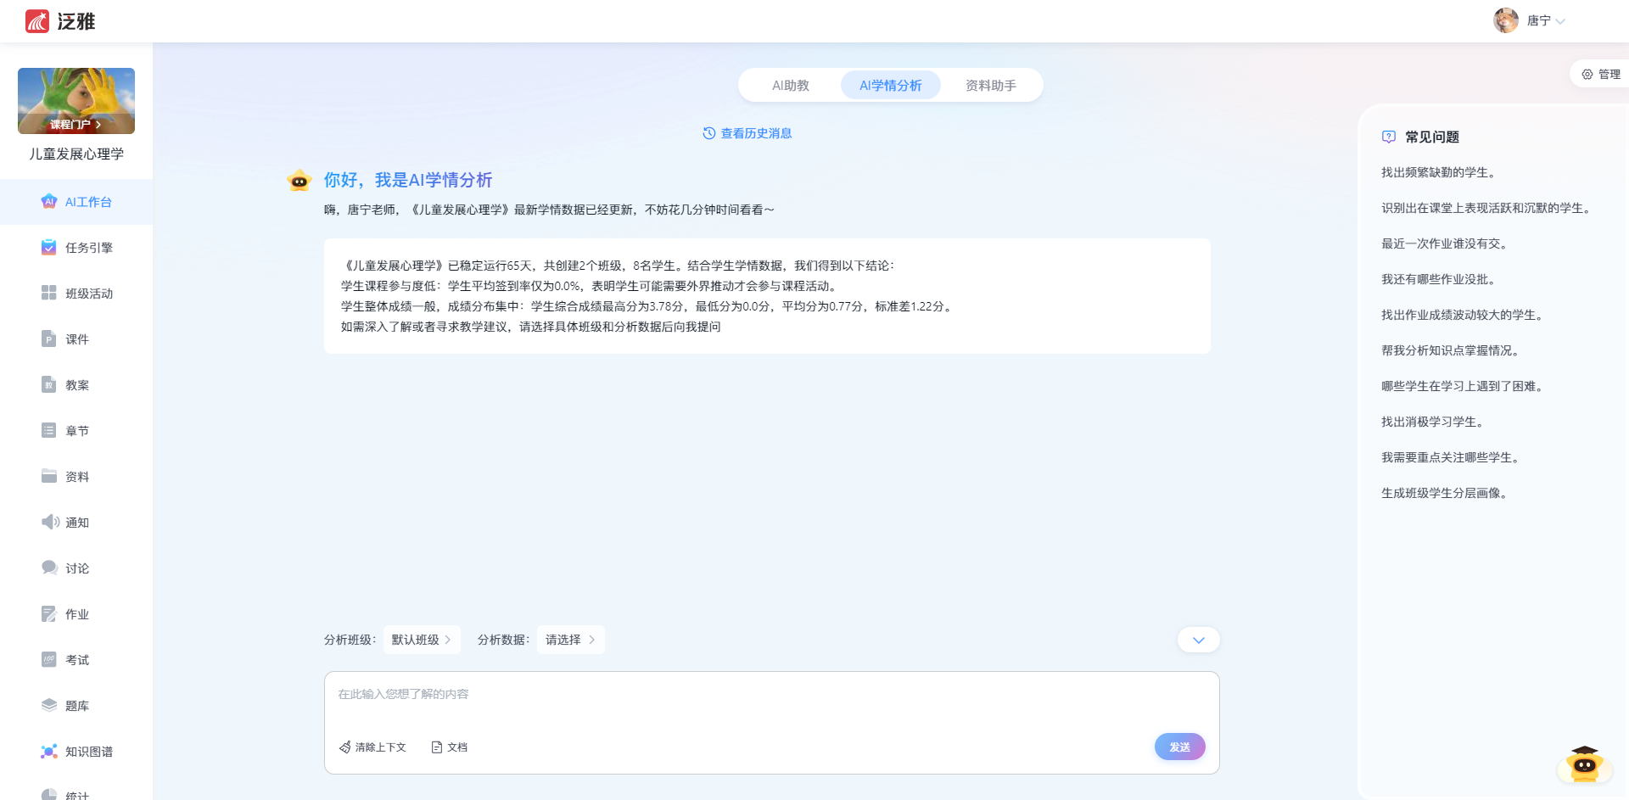The height and width of the screenshot is (800, 1629).
Task: Collapse panel with the down chevron button
Action: [1198, 641]
